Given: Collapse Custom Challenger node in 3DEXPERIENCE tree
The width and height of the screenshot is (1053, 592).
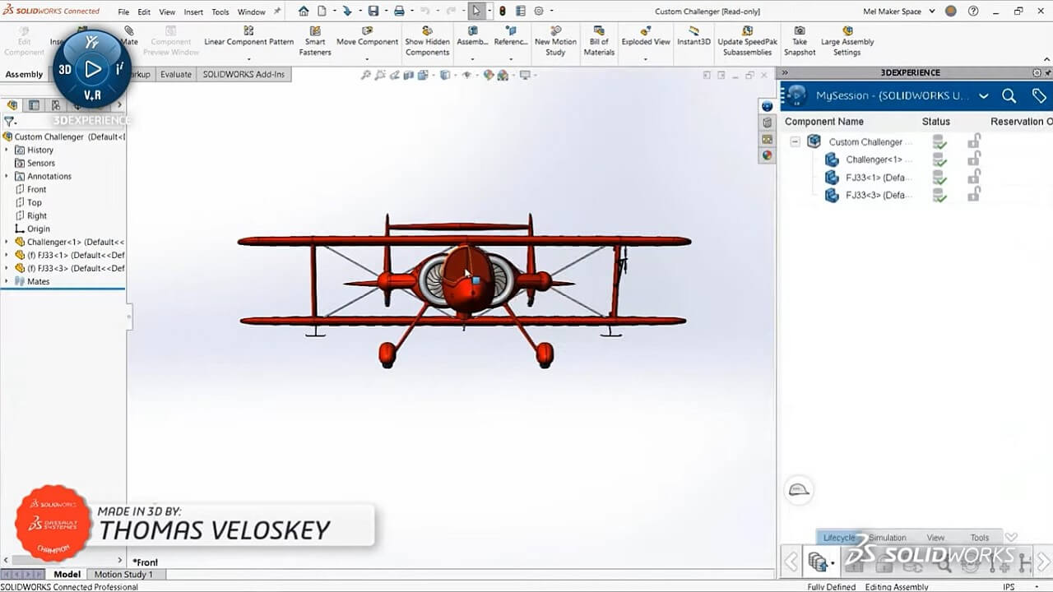Looking at the screenshot, I should (795, 141).
